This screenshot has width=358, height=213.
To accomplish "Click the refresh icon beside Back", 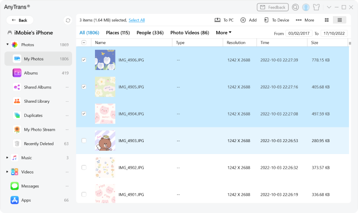I will (68, 20).
